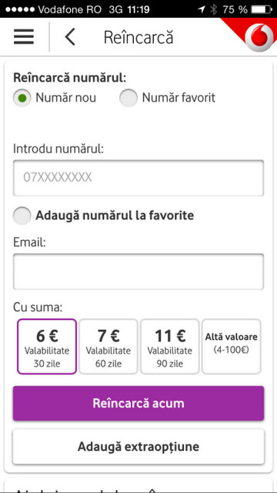Viewport: 277px width, 493px height.
Task: Tap the Vodafone logo
Action: tap(259, 38)
